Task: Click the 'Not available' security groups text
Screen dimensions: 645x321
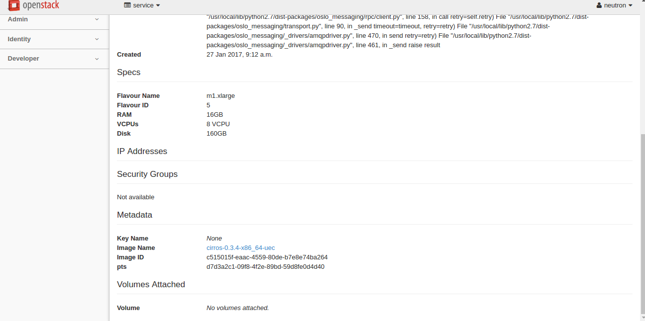Action: [x=135, y=197]
